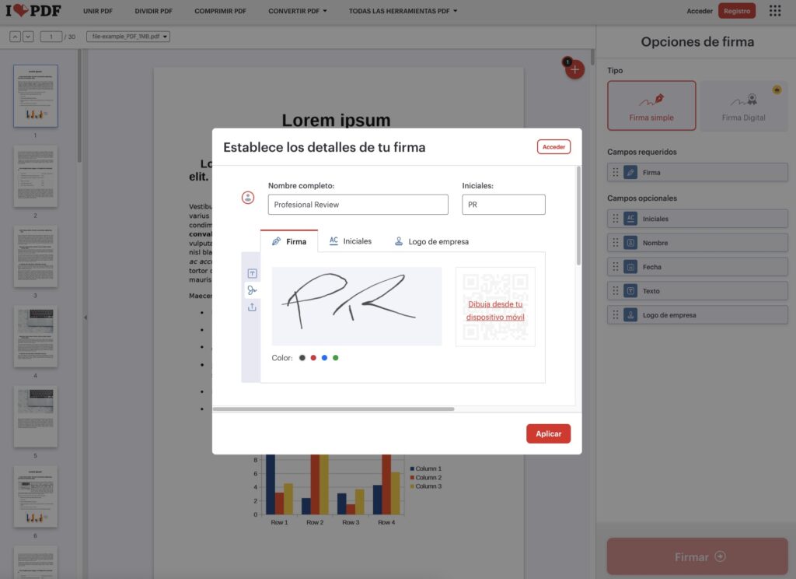Click the dialog vertical scrollbar
796x579 pixels.
click(x=578, y=216)
